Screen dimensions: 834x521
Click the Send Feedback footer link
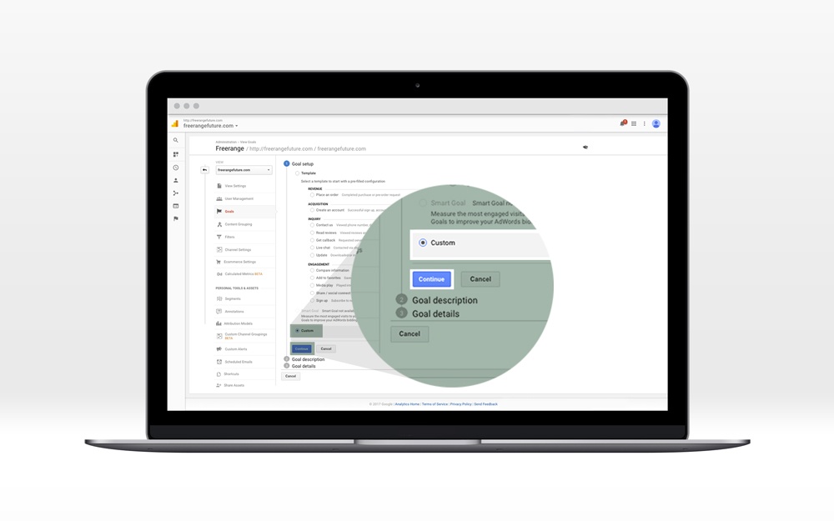485,404
